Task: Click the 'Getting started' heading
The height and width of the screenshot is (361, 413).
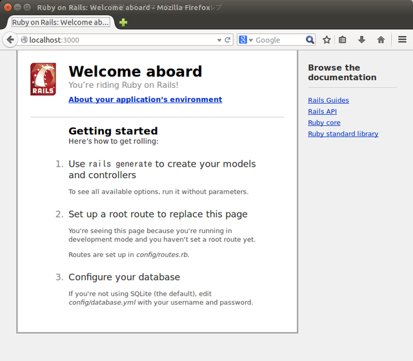Action: click(x=113, y=131)
